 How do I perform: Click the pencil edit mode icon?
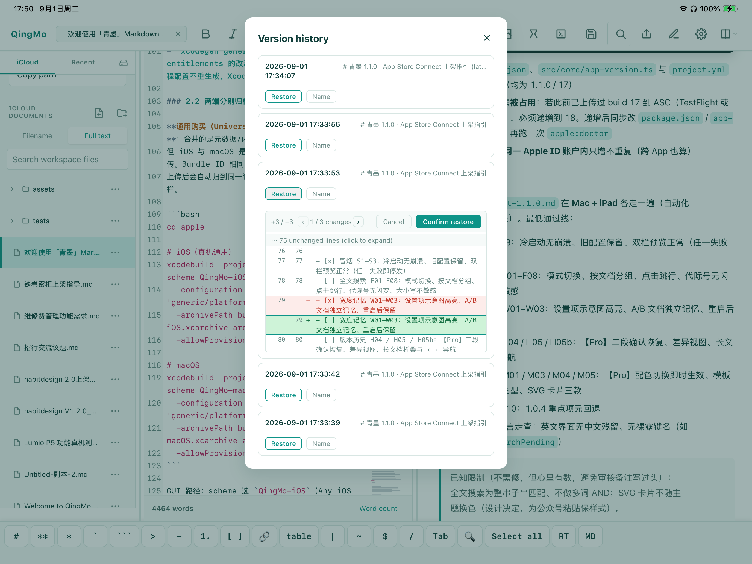[674, 34]
